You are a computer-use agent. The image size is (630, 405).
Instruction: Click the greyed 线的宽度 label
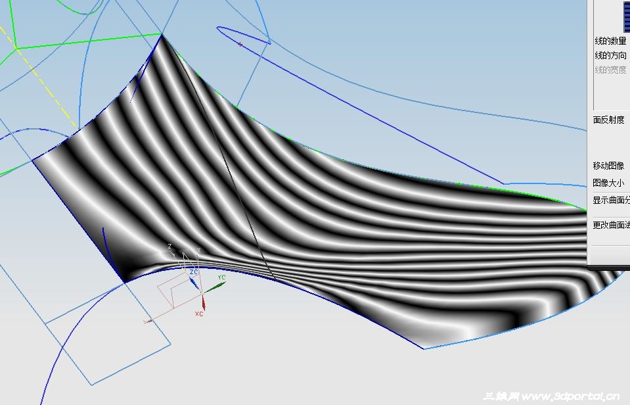tap(610, 70)
